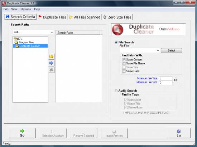Switch to the Zero Size Files tab
Viewport: 197px width, 147px height.
click(x=117, y=17)
